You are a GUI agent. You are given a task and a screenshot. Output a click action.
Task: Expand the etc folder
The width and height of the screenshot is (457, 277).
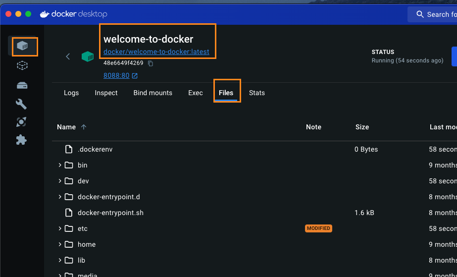tap(60, 228)
